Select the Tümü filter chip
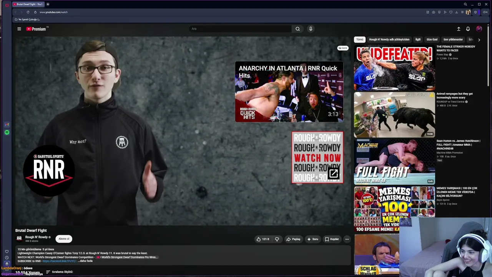The image size is (492, 277). click(359, 40)
